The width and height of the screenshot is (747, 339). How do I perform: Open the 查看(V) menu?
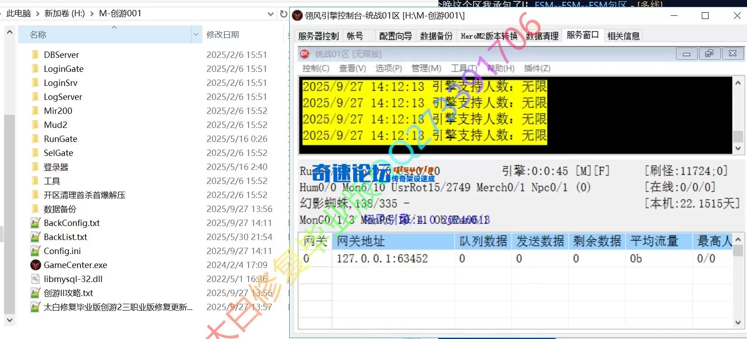pos(352,68)
